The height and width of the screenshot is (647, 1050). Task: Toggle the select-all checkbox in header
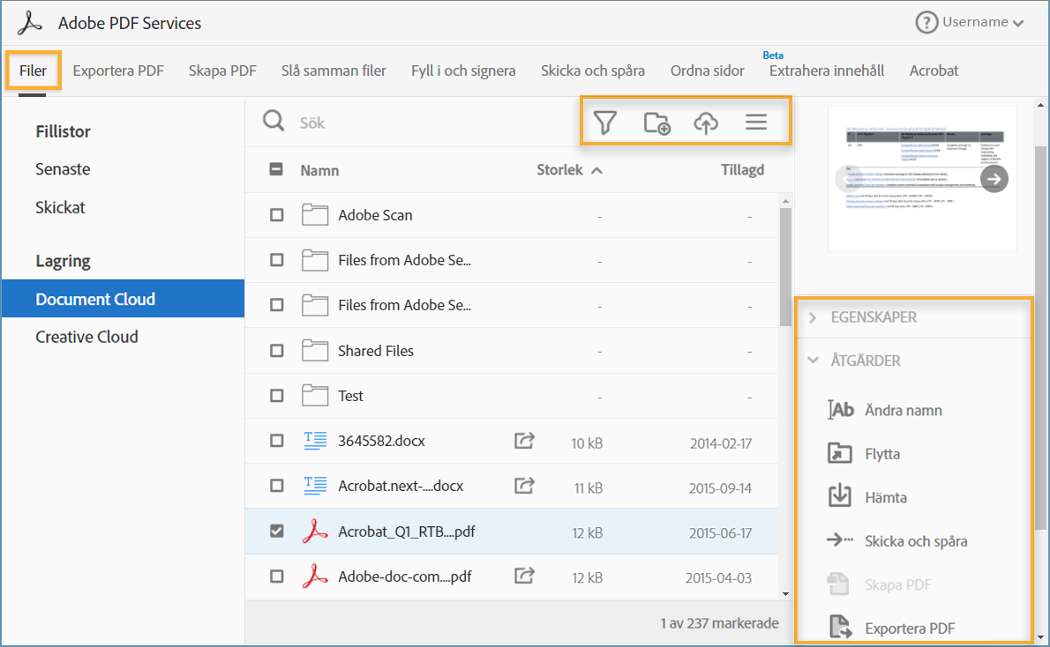click(x=276, y=169)
